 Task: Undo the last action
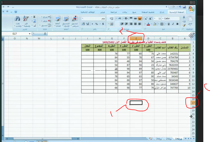point(180,7)
